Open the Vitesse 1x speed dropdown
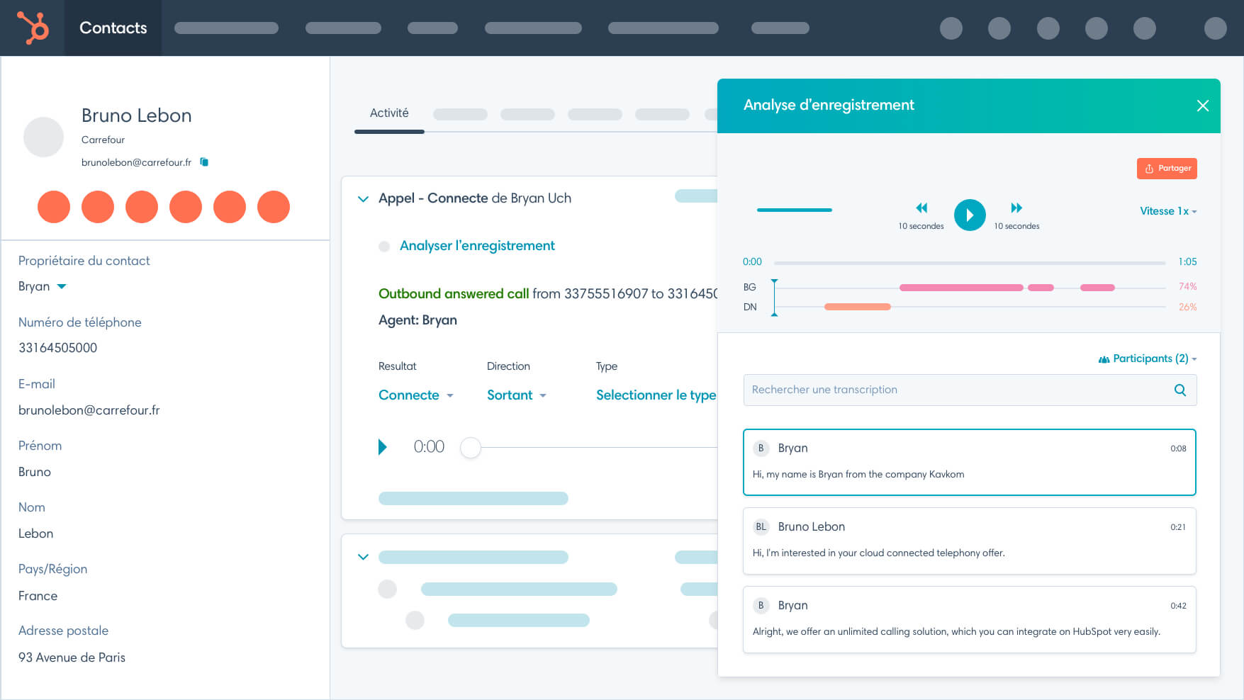Image resolution: width=1244 pixels, height=700 pixels. (x=1168, y=211)
